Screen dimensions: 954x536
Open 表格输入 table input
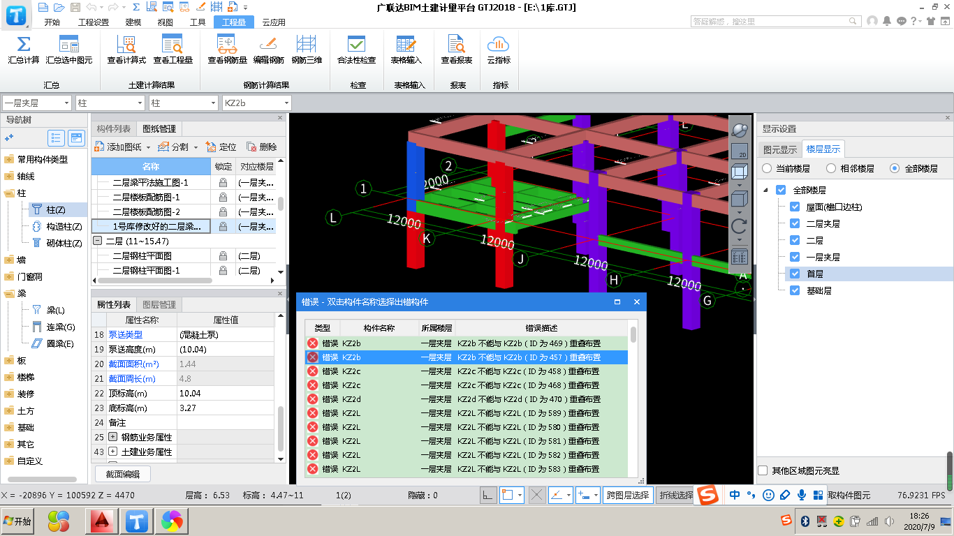pyautogui.click(x=406, y=50)
